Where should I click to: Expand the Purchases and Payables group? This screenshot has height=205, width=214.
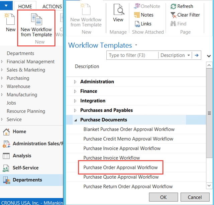tap(75, 111)
